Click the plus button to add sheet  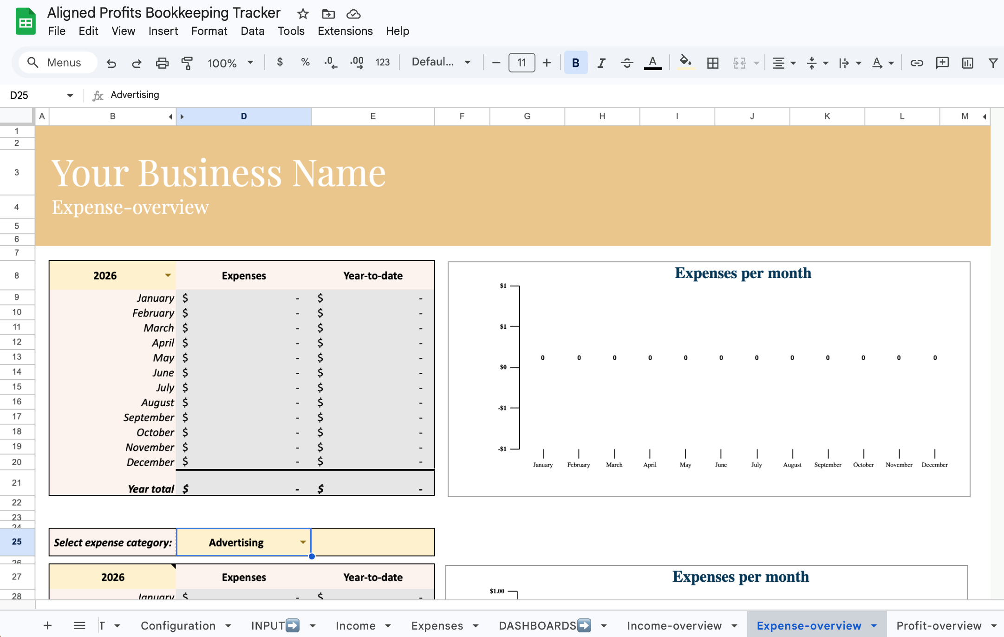pyautogui.click(x=47, y=625)
